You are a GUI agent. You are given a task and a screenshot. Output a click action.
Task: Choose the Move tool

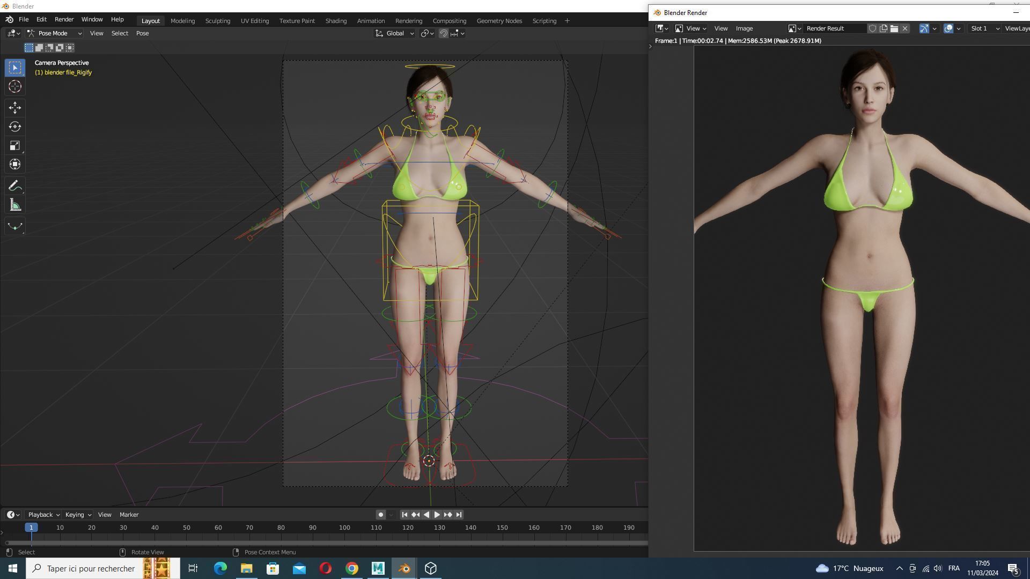click(x=15, y=108)
